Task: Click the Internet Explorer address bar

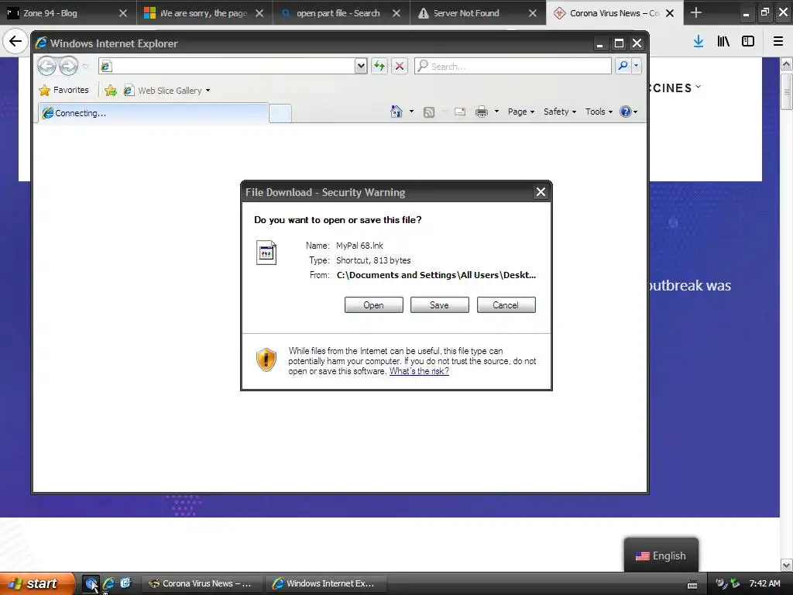Action: [228, 66]
